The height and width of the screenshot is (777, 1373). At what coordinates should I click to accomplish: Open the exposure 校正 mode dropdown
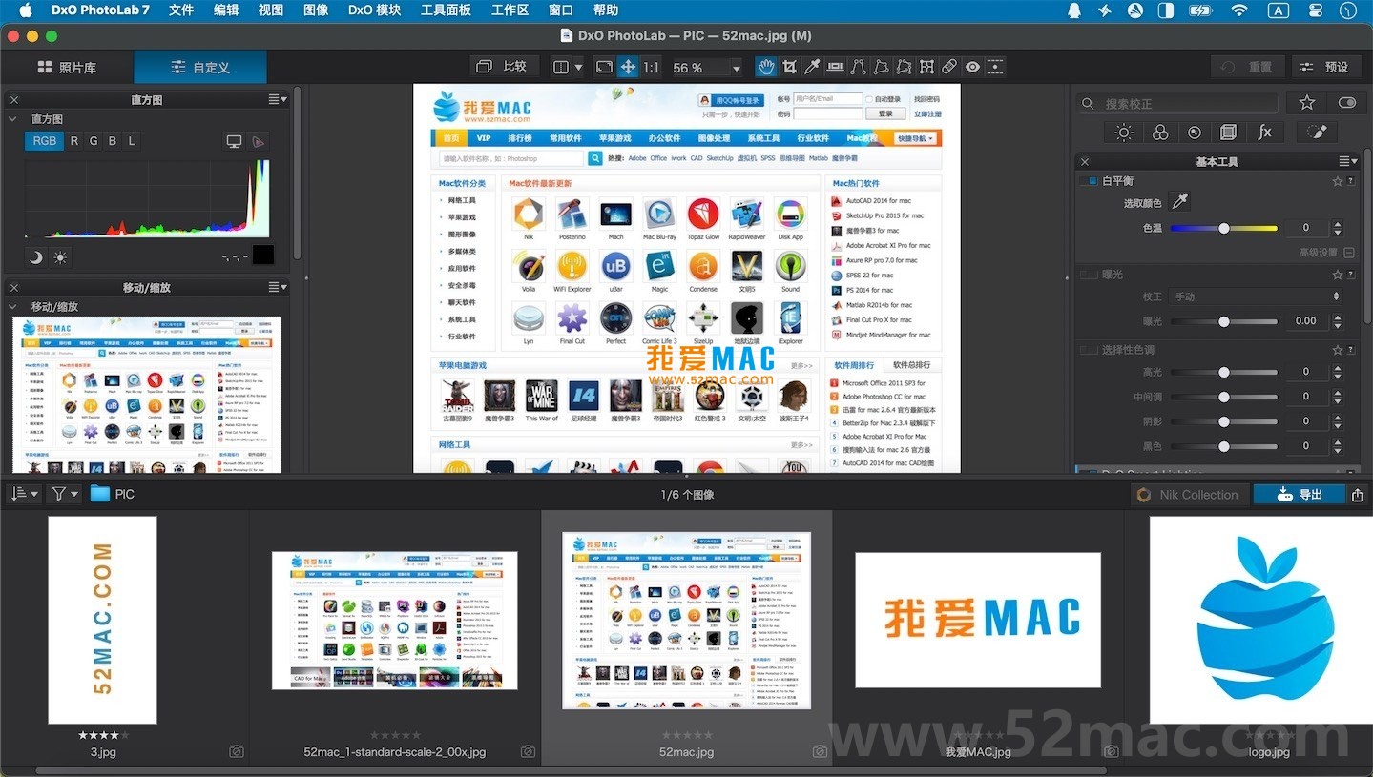click(x=1256, y=296)
